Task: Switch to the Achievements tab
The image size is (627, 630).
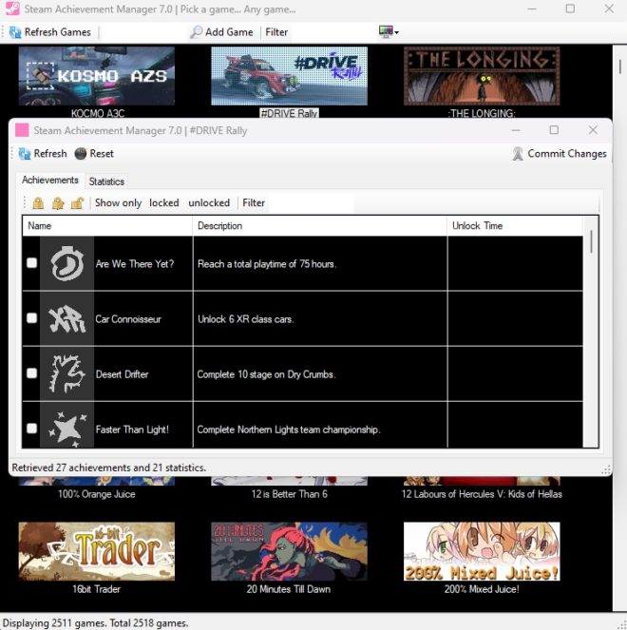Action: point(49,180)
